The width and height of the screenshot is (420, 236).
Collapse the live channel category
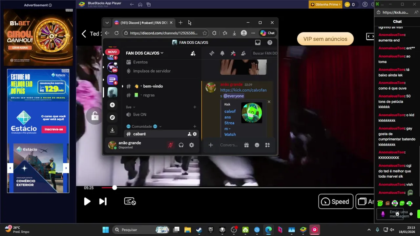point(131,107)
